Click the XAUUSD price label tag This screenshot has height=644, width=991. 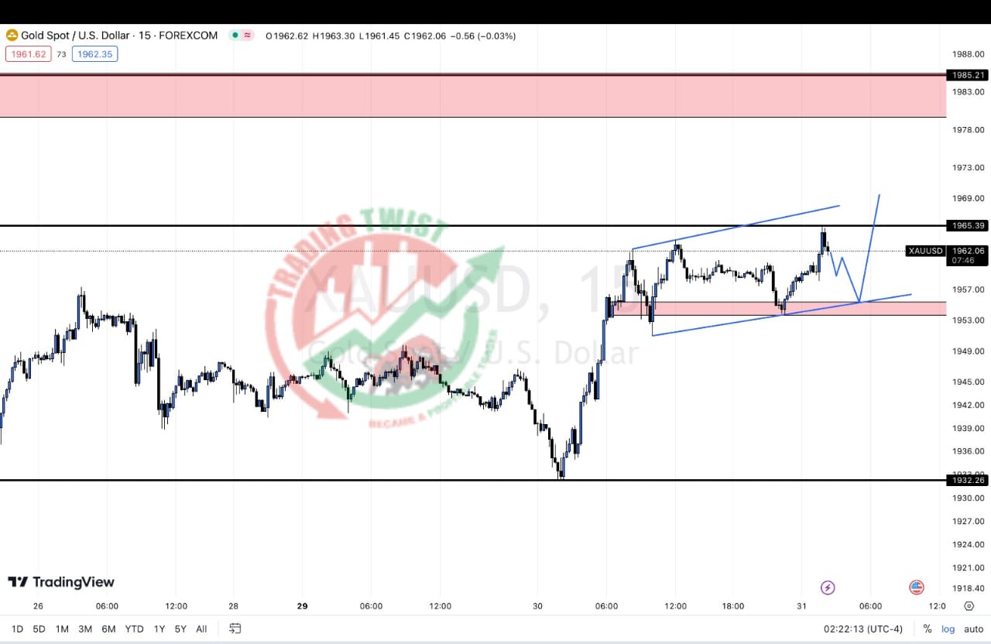click(x=925, y=251)
